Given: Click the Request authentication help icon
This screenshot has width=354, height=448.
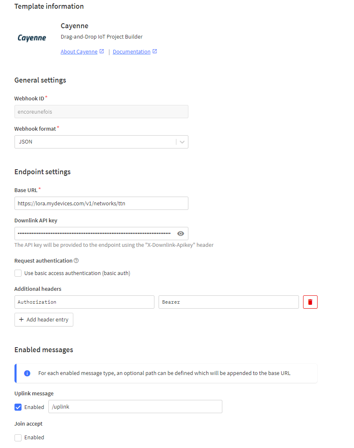Looking at the screenshot, I should tap(76, 261).
